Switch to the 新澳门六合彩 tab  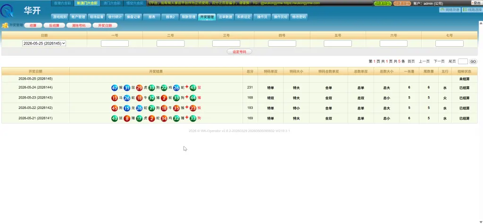87,3
